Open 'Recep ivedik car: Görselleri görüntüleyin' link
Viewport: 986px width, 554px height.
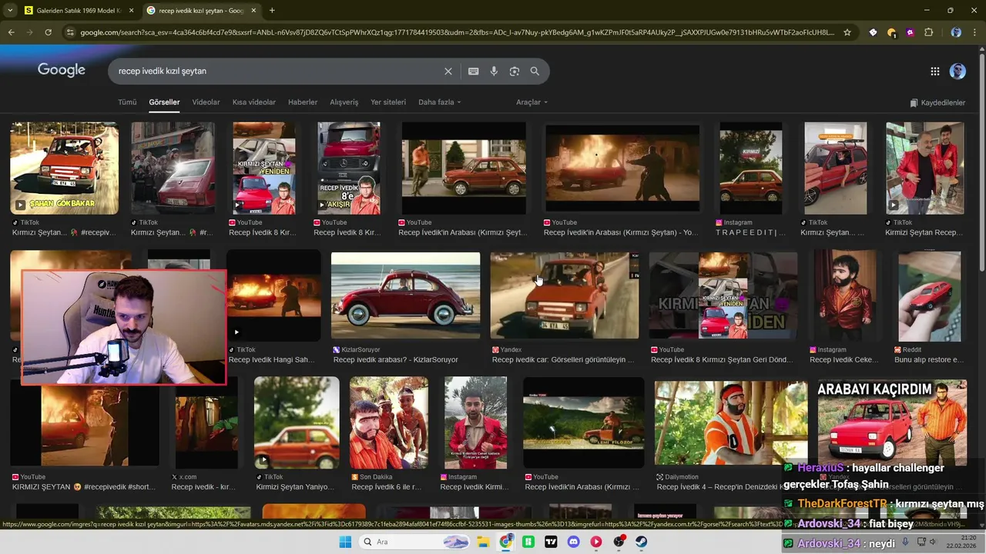[x=563, y=359]
